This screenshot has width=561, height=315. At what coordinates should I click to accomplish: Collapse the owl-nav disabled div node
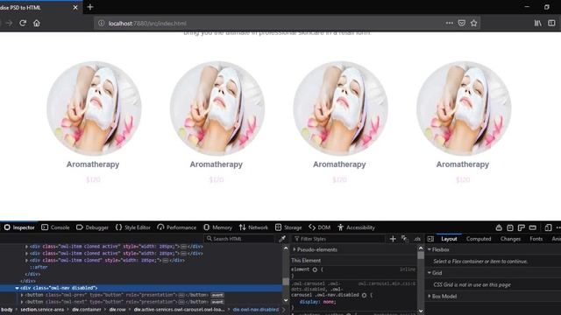17,288
